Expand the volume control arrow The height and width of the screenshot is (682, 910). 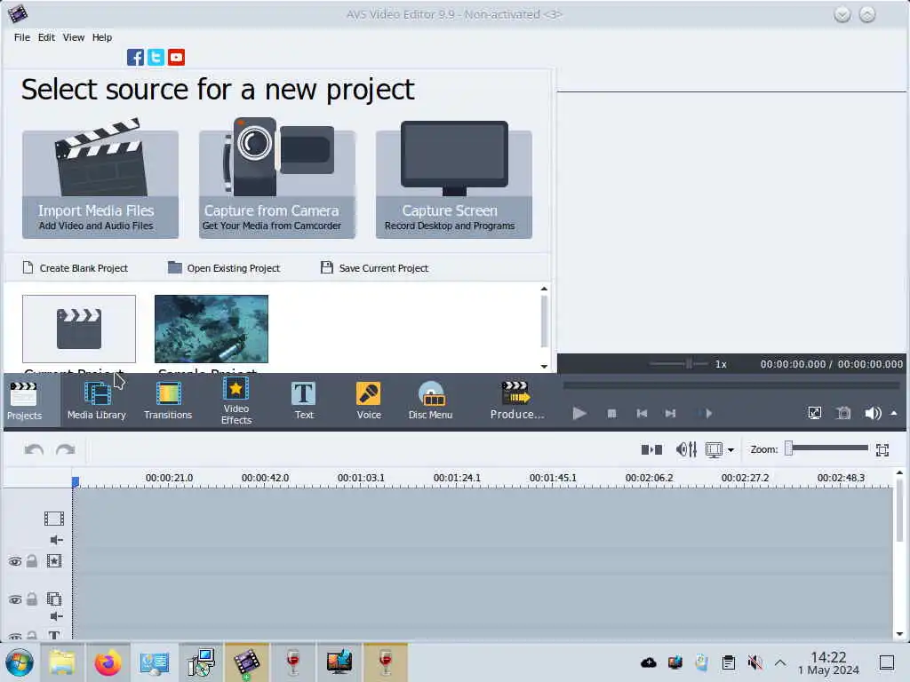(x=894, y=414)
